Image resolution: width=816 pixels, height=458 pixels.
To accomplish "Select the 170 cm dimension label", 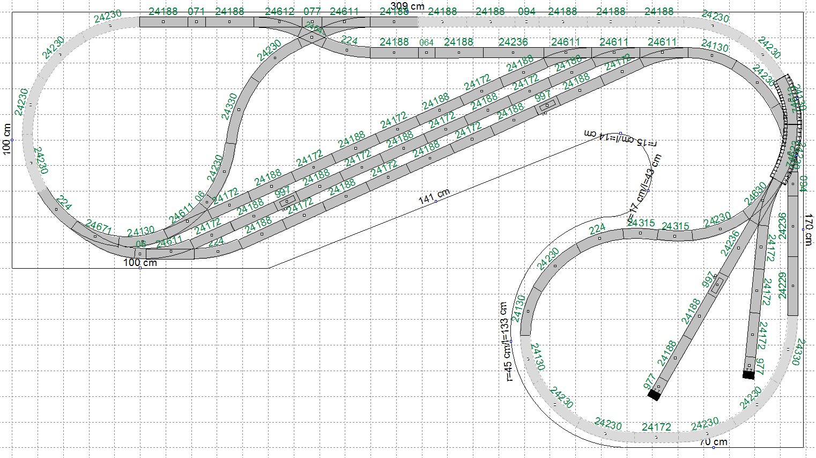I will pyautogui.click(x=808, y=230).
